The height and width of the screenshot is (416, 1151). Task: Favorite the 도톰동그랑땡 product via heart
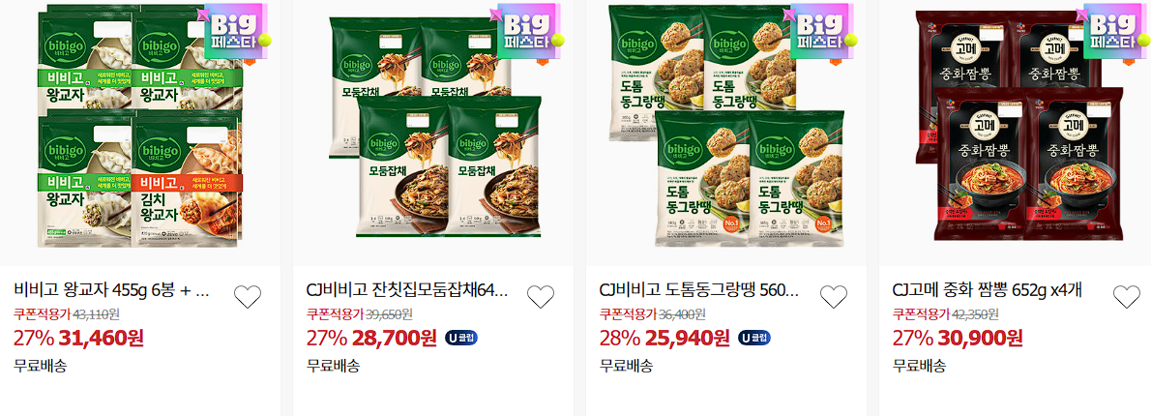click(833, 296)
